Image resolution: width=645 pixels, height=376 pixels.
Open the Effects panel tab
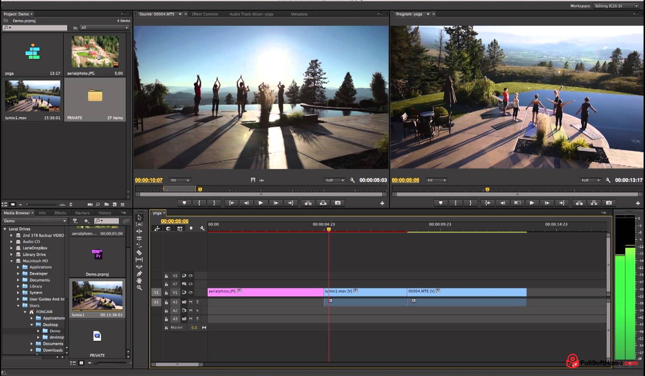[x=60, y=213]
